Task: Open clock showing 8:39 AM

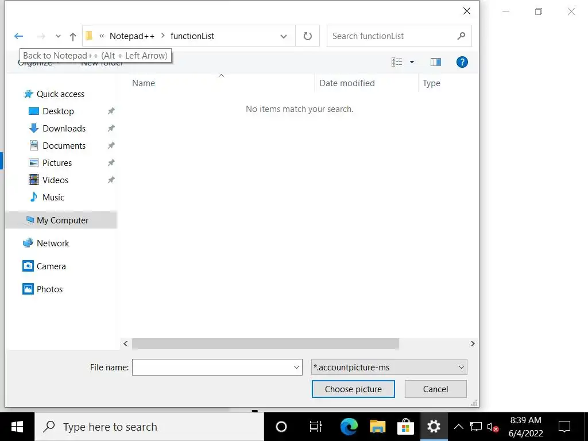Action: point(526,427)
